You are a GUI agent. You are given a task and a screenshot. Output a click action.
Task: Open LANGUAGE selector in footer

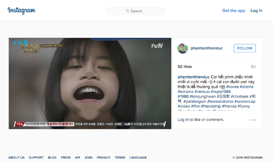coord(138,157)
